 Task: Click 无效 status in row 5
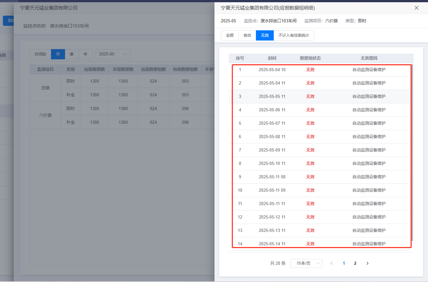tap(310, 123)
